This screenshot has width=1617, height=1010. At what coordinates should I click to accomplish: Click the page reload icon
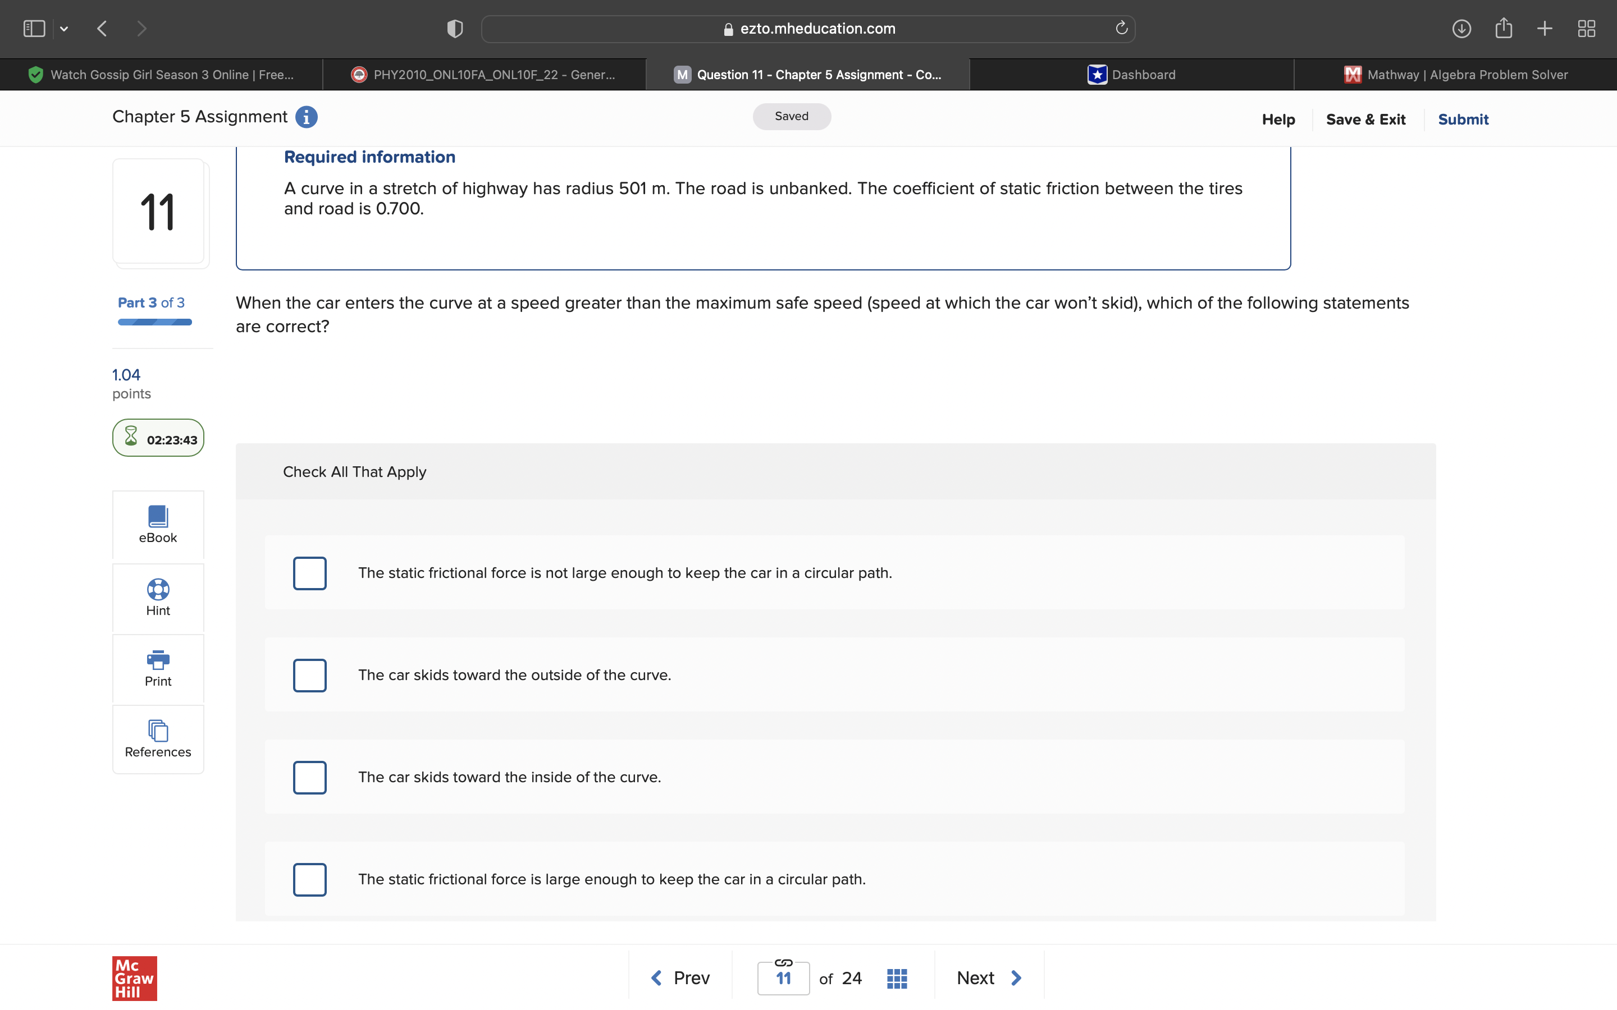(1121, 28)
